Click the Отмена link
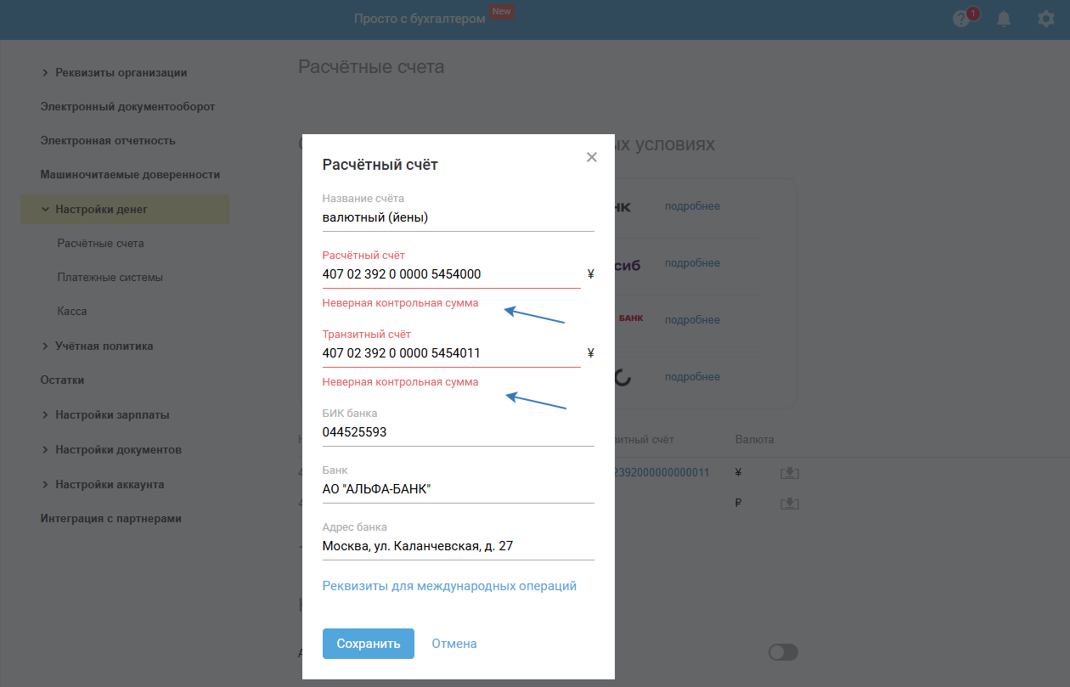The height and width of the screenshot is (687, 1070). [x=454, y=644]
